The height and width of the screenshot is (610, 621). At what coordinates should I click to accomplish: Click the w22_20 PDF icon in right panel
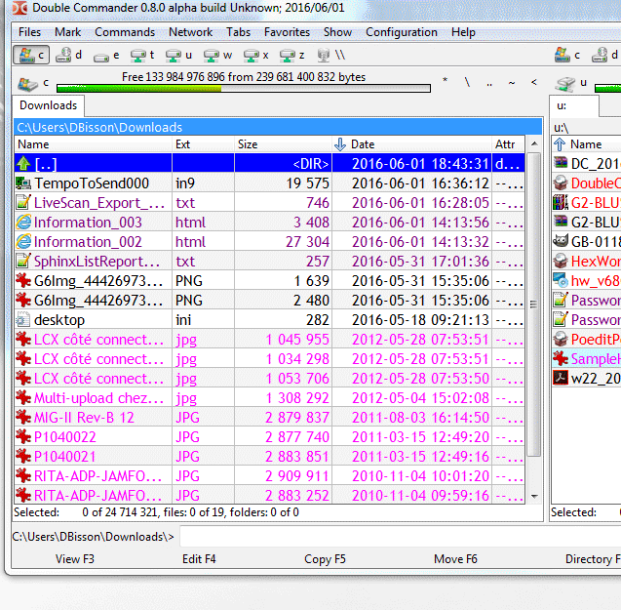point(561,378)
